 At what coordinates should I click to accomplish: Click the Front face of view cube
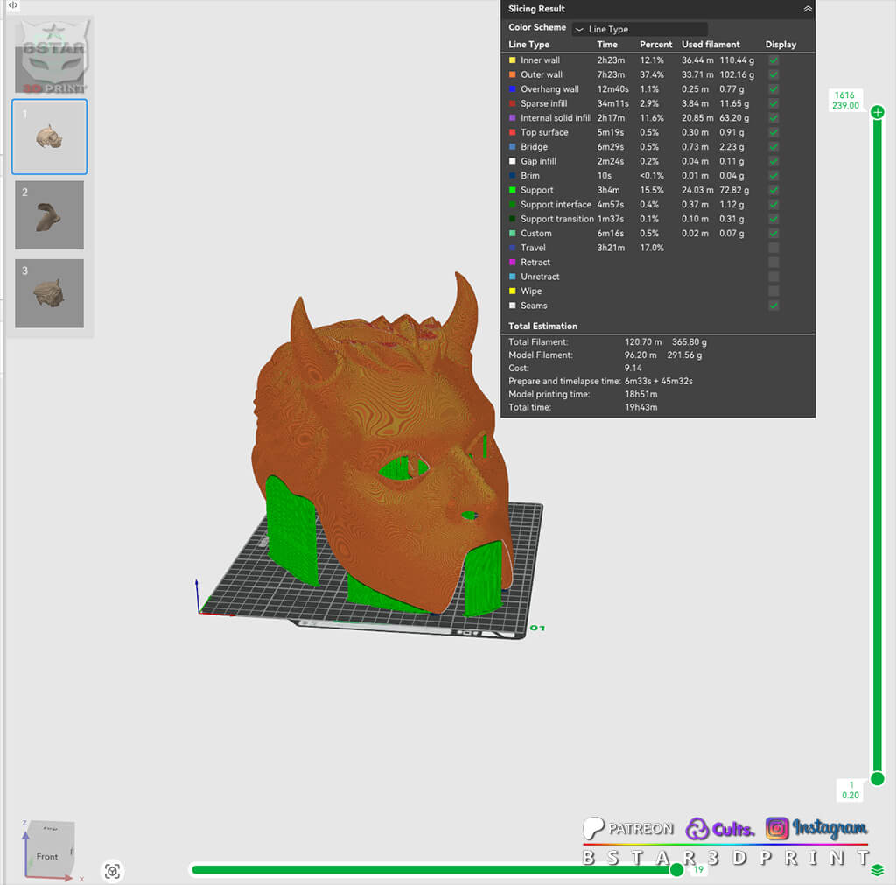(x=47, y=856)
